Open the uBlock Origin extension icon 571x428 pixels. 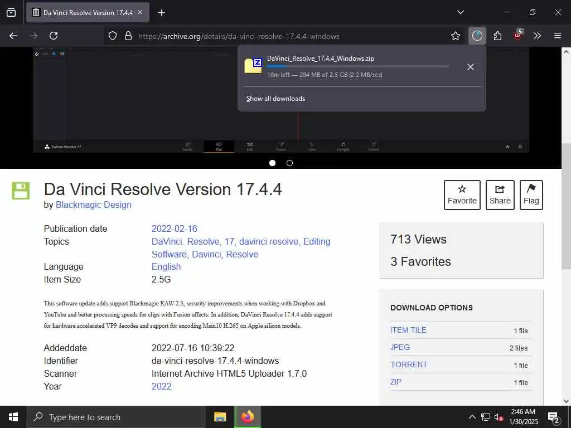[518, 36]
